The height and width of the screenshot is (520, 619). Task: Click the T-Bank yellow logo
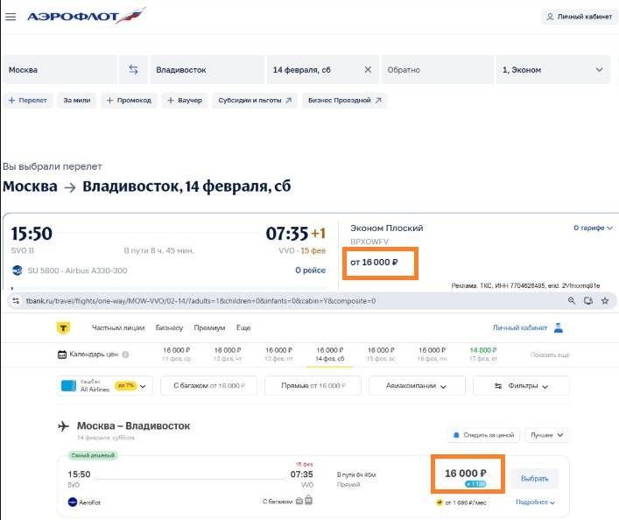(x=63, y=327)
